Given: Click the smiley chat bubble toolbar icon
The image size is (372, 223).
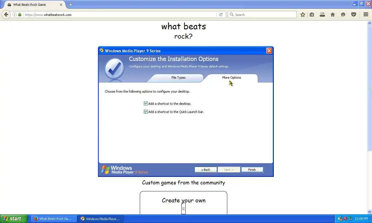Looking at the screenshot, I should click(343, 15).
